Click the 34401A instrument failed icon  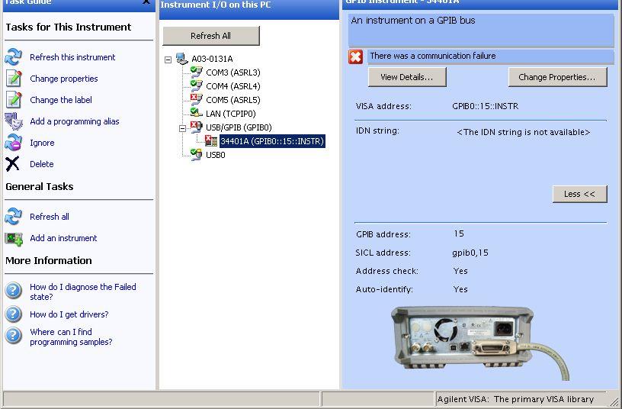[211, 140]
